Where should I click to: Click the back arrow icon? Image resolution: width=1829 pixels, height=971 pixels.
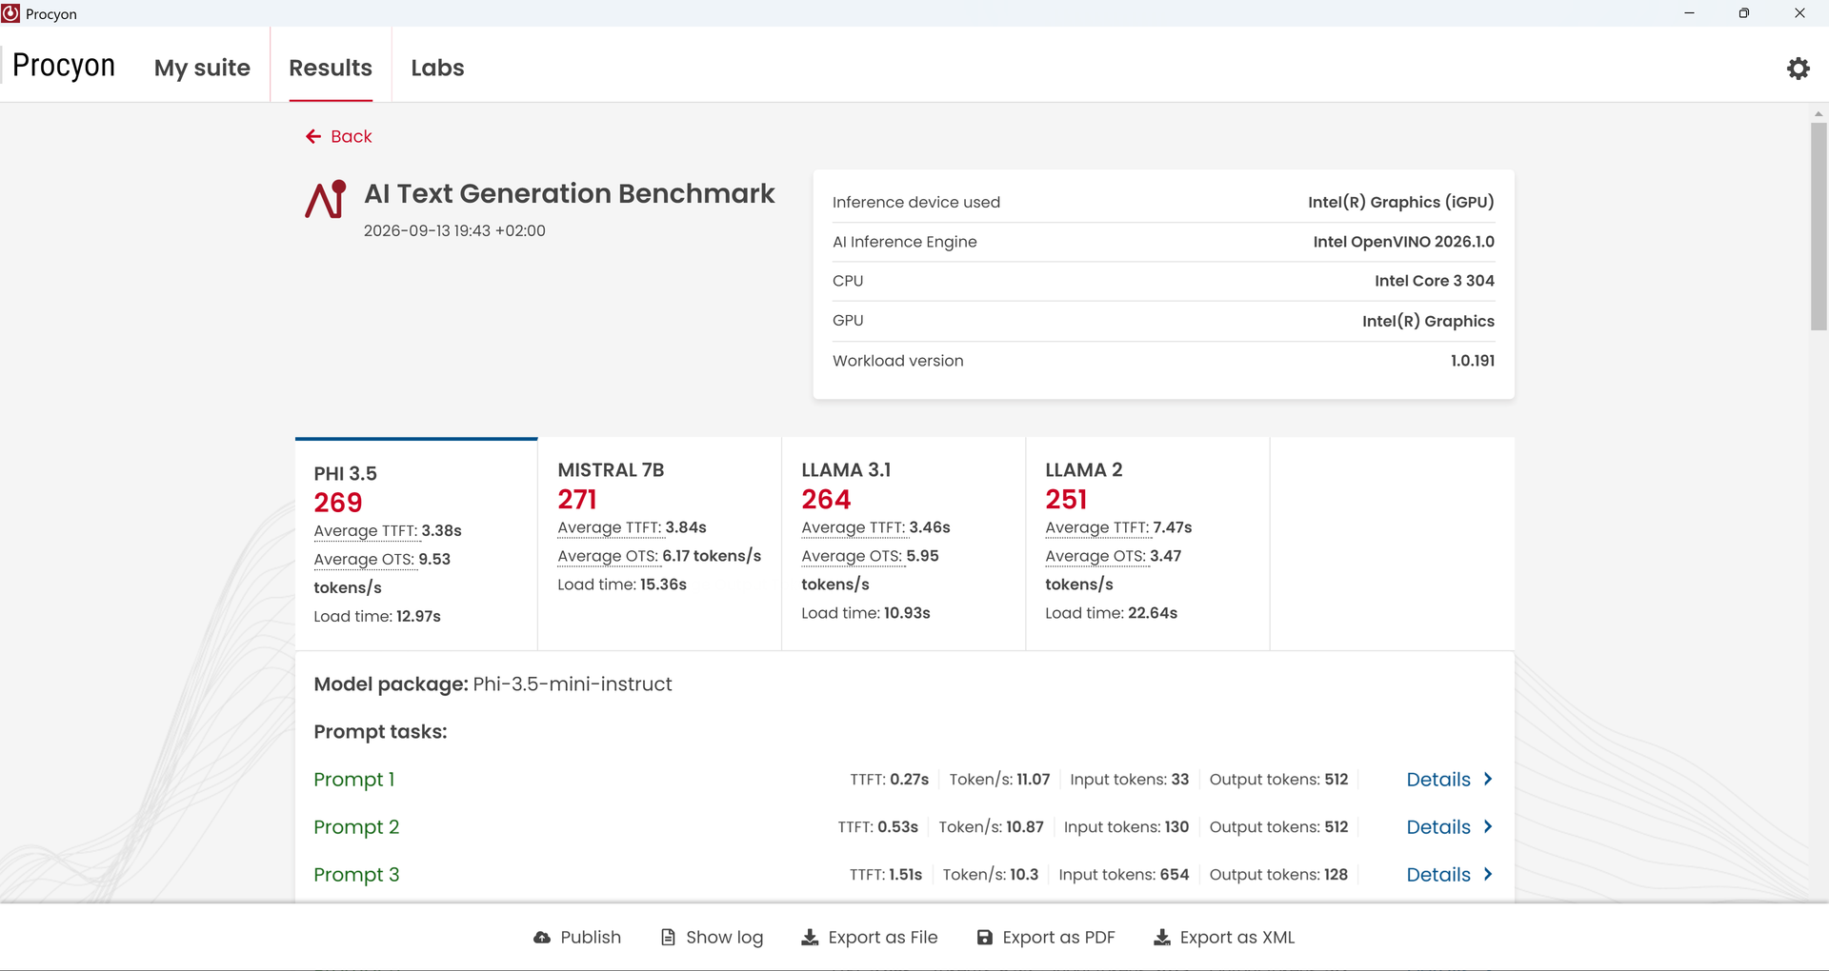click(x=313, y=136)
